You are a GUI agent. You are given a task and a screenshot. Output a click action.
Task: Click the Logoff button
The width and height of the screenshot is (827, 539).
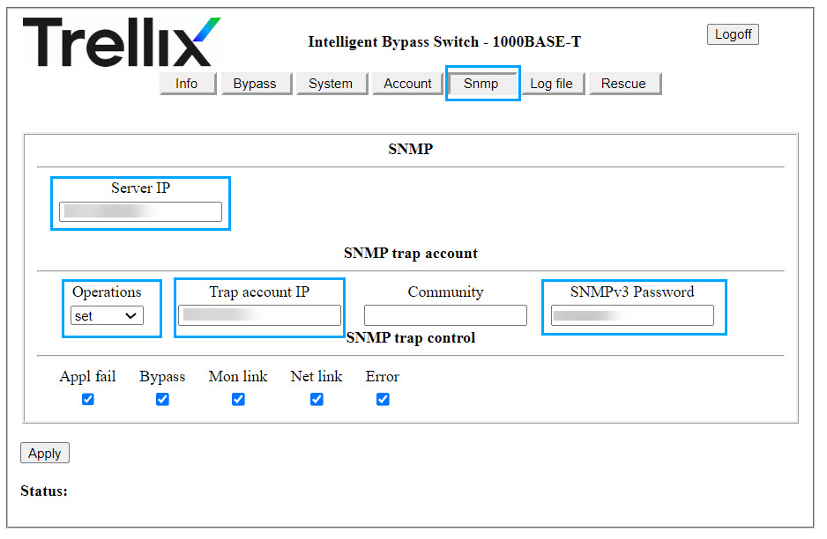click(733, 34)
